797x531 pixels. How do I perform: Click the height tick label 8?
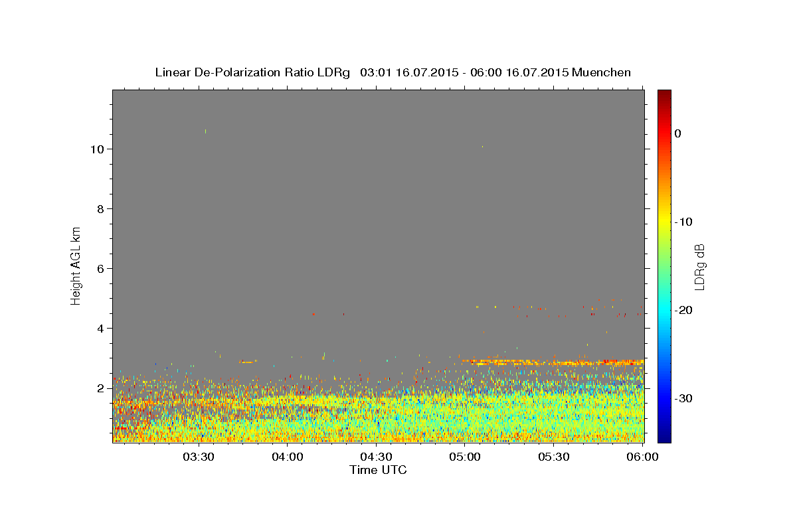coord(101,208)
